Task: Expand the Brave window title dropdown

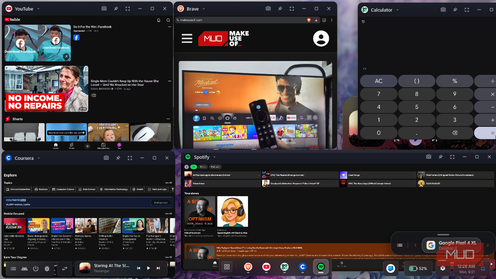Action: click(204, 9)
